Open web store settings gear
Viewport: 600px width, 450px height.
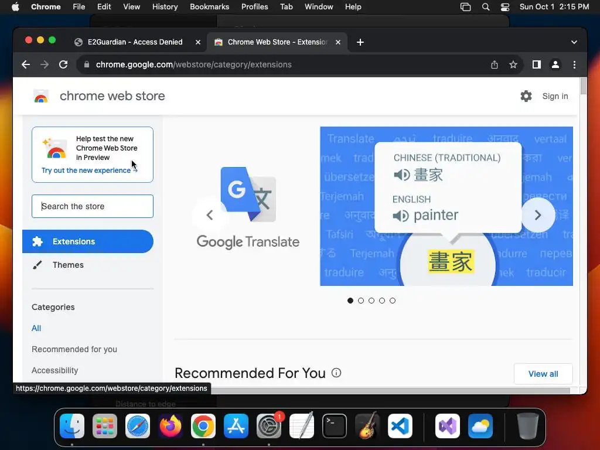pos(526,96)
